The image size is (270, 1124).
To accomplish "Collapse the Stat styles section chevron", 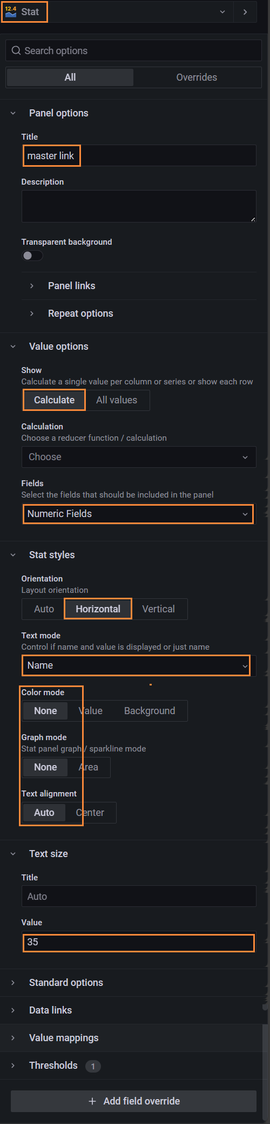I will 13,555.
